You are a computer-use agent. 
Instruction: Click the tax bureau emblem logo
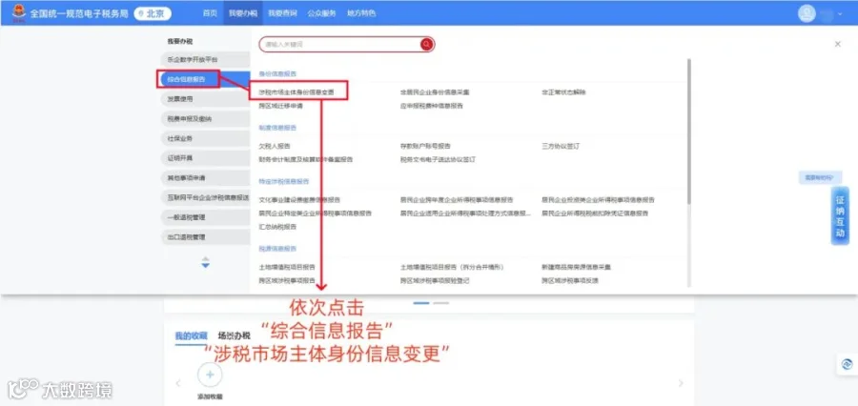[x=19, y=13]
